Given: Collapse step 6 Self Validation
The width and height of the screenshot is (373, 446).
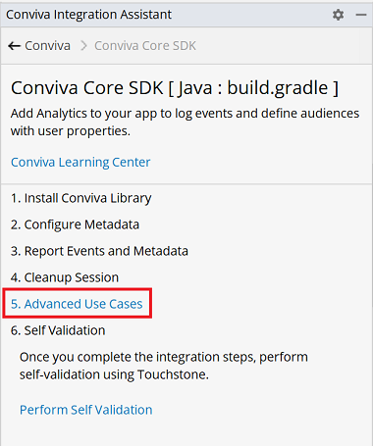Looking at the screenshot, I should point(58,330).
